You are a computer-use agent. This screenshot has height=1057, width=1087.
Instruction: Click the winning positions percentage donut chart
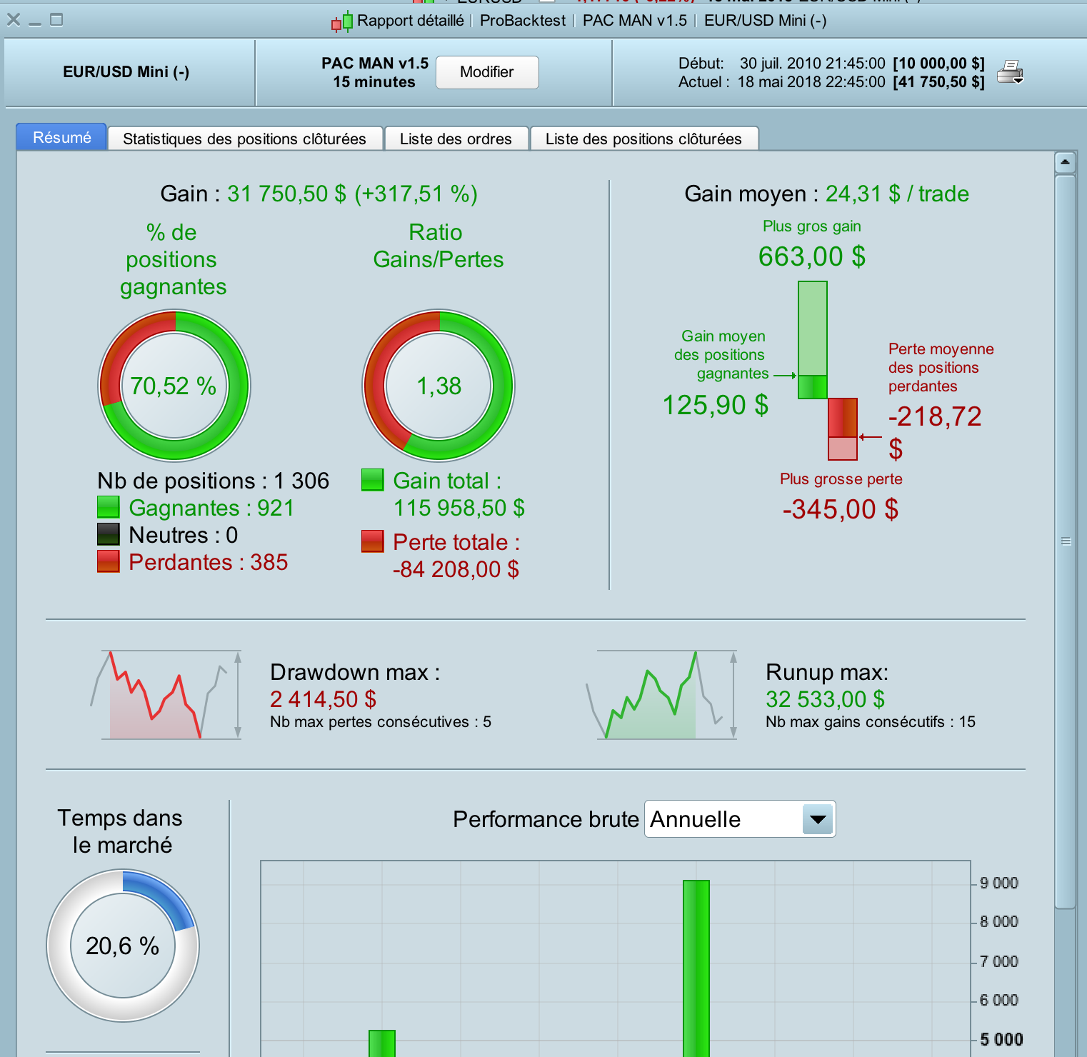click(174, 386)
